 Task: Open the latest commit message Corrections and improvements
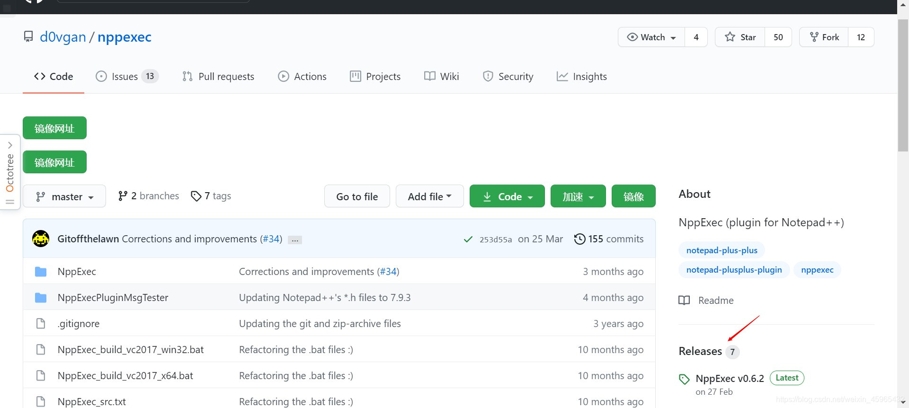pos(189,239)
